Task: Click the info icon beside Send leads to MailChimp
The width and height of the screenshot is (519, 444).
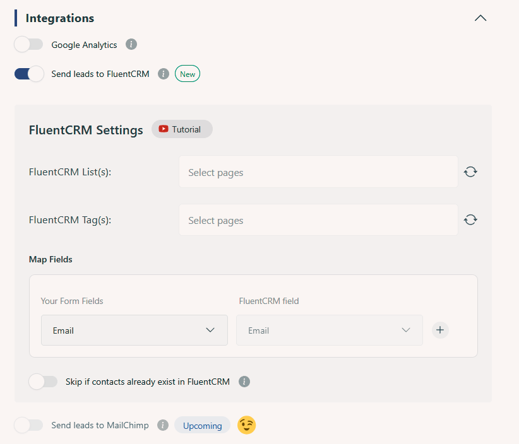Action: [162, 425]
